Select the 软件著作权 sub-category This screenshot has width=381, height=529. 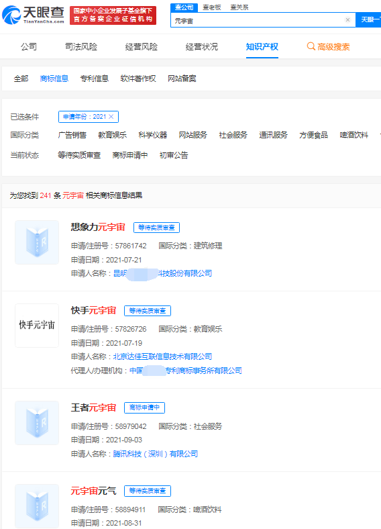138,79
